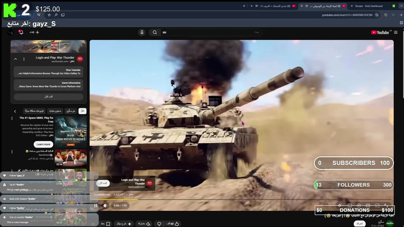This screenshot has width=404, height=227.
Task: Click the browser address bar URL
Action: coord(347,15)
